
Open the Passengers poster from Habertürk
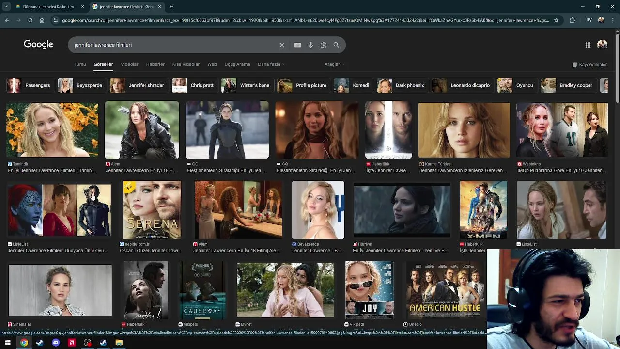(x=388, y=130)
